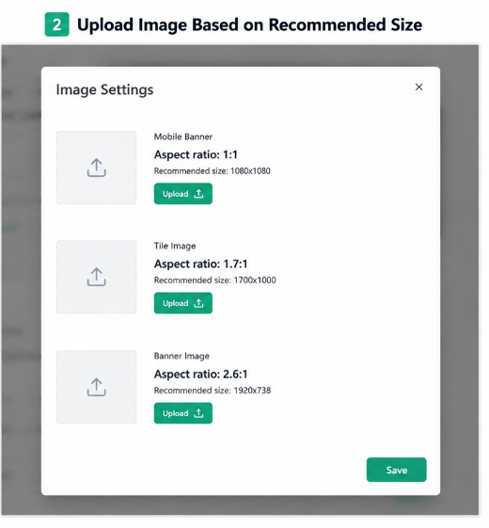This screenshot has height=528, width=489.
Task: Upload a 1700x1000 Tile Image
Action: (183, 303)
